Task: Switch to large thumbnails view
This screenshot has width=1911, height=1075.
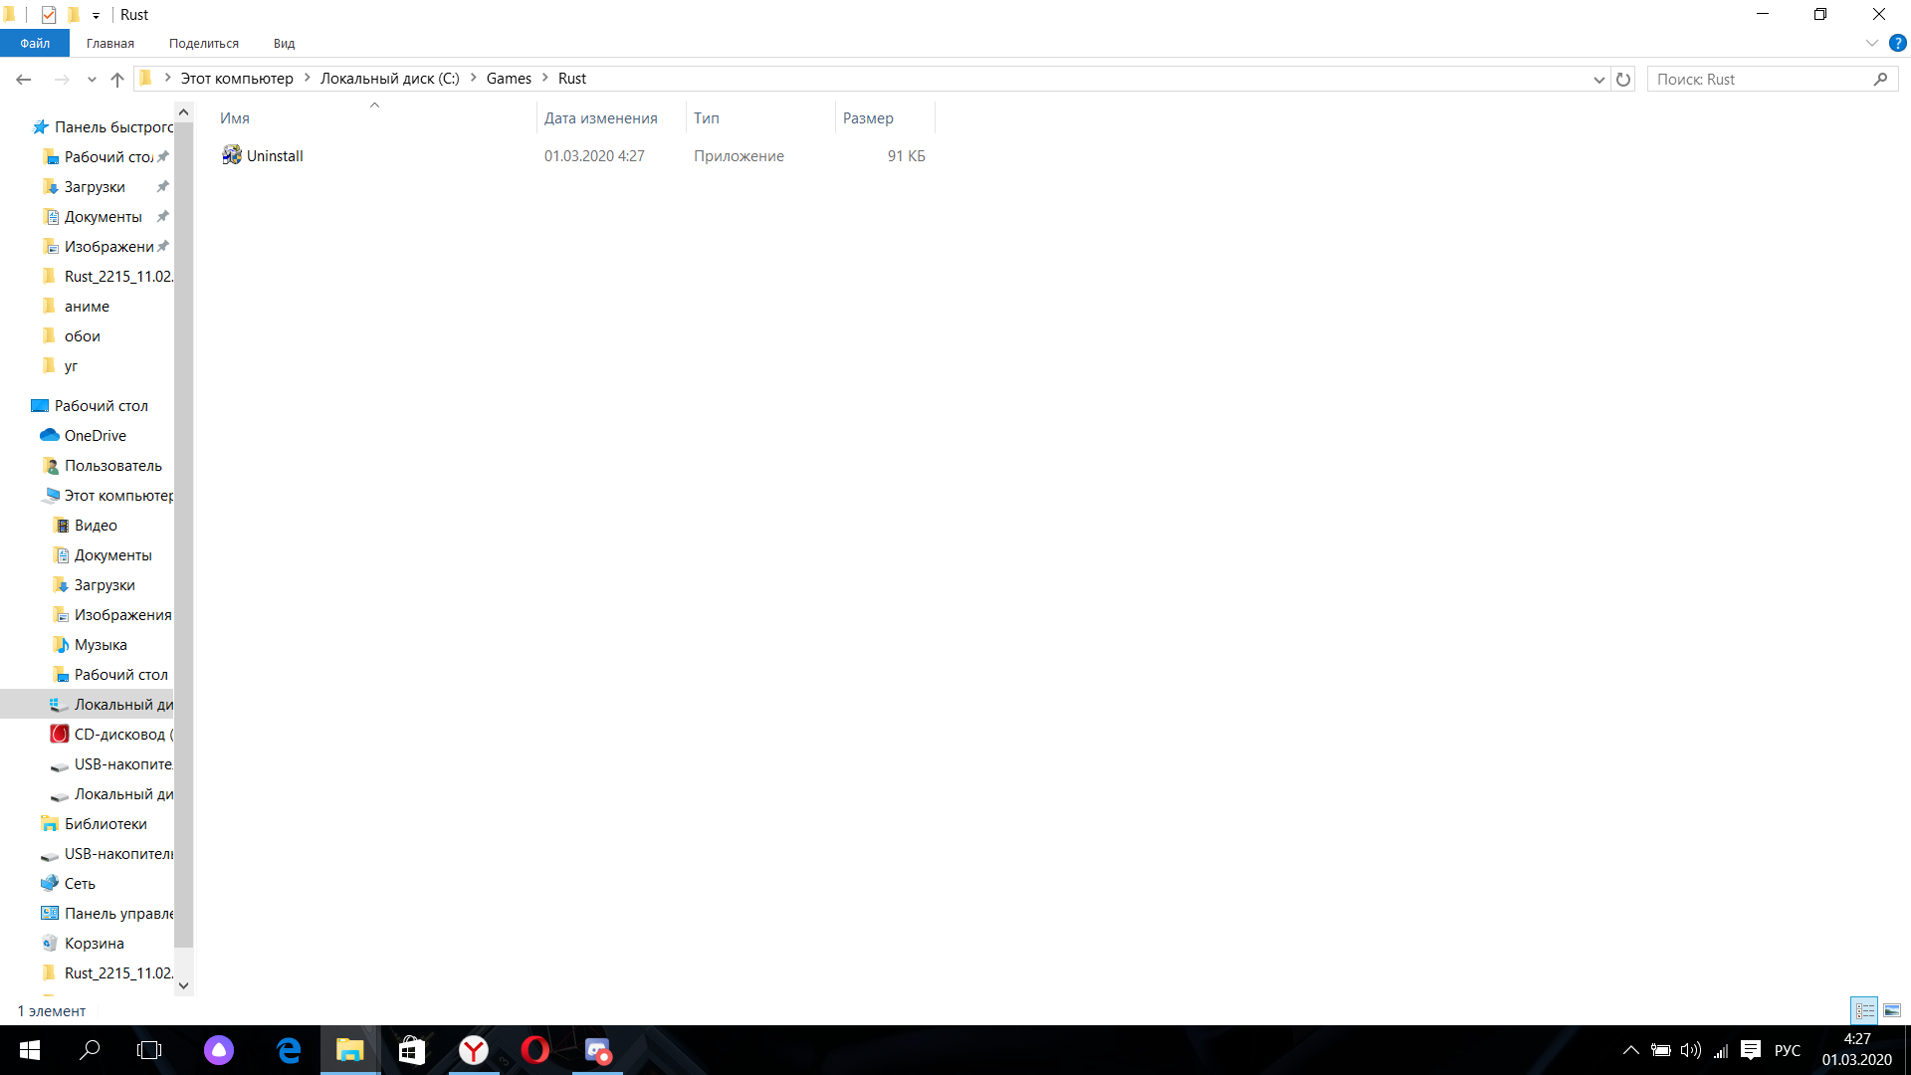Action: 1892,1010
